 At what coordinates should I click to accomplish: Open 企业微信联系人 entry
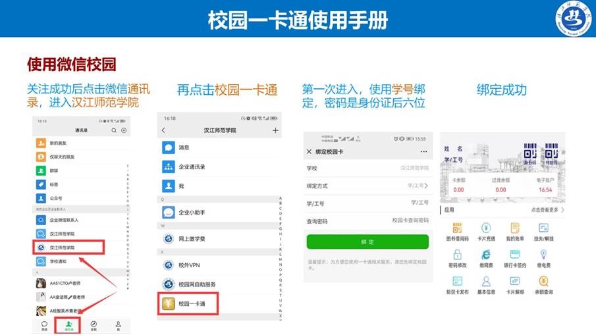(x=80, y=220)
